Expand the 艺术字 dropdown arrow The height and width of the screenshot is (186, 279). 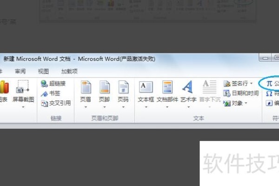tap(188, 107)
